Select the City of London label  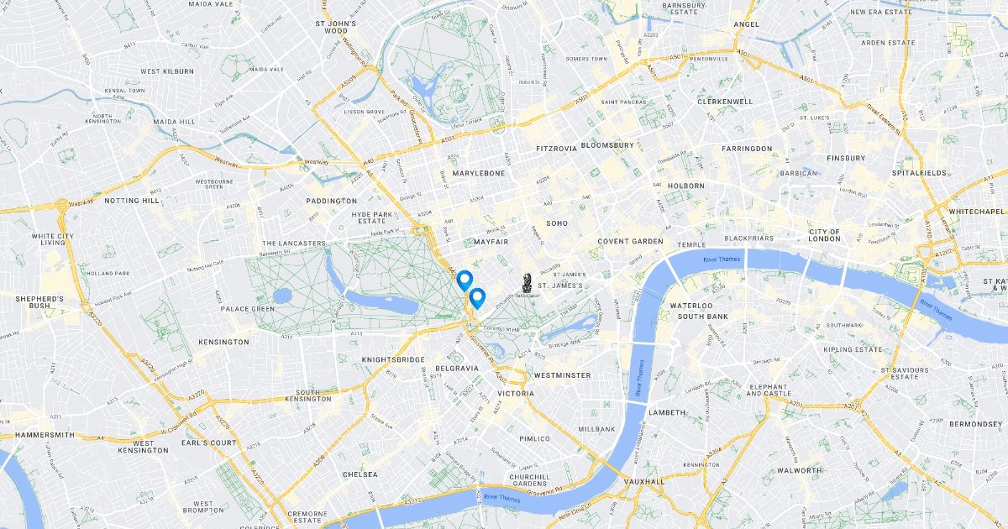click(x=824, y=235)
